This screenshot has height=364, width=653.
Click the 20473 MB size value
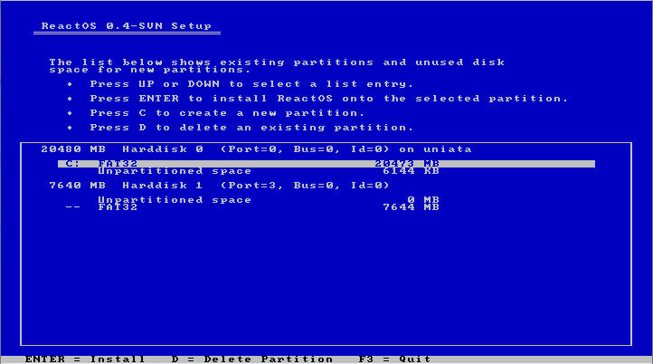[x=407, y=164]
